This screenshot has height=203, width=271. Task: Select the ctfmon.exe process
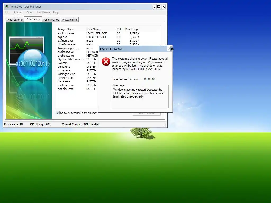pyautogui.click(x=98, y=41)
